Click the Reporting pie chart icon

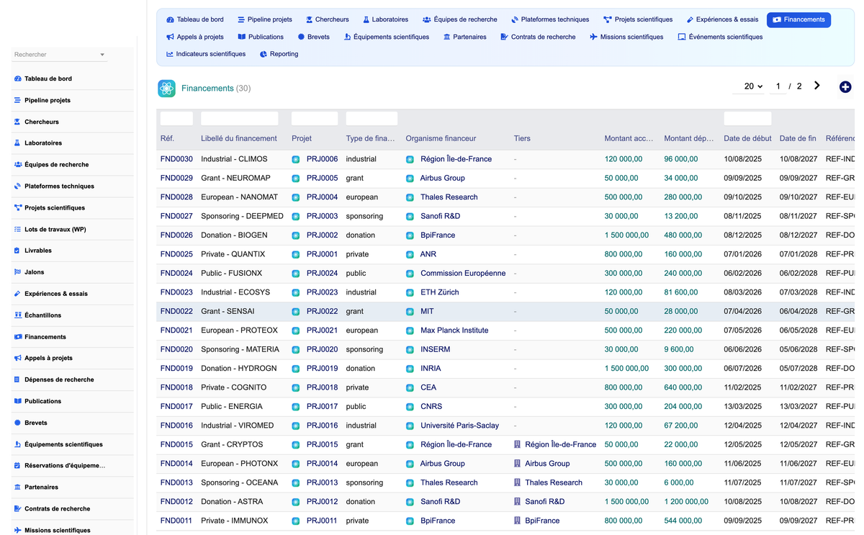tap(264, 54)
